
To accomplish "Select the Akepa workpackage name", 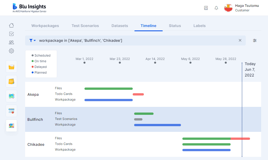I will click(33, 94).
